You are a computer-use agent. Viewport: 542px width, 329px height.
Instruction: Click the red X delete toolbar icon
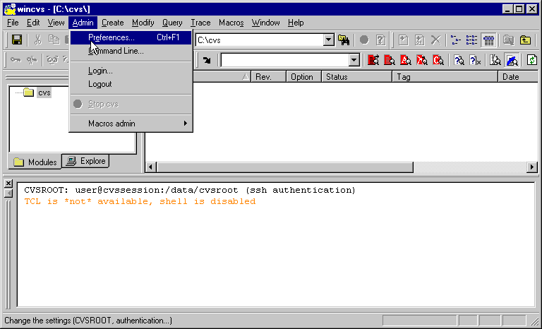436,40
